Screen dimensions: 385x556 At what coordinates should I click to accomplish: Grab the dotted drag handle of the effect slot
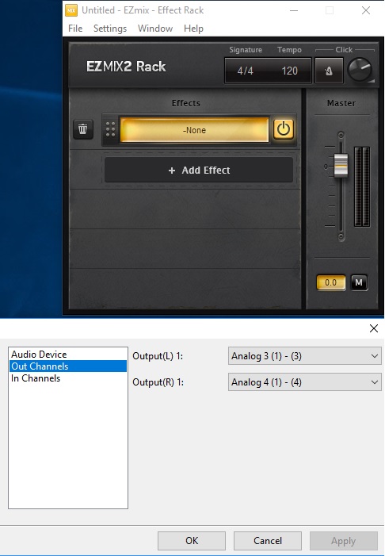click(x=110, y=130)
